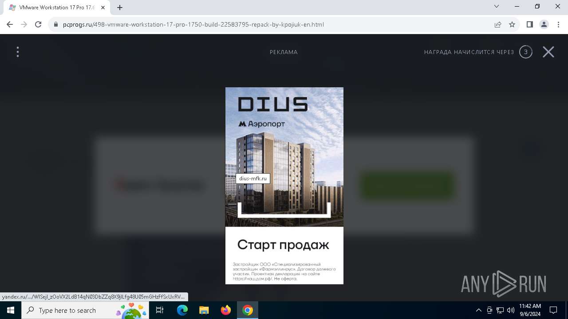Share this page icon in address bar
Screen dimensions: 568x319
click(498, 25)
